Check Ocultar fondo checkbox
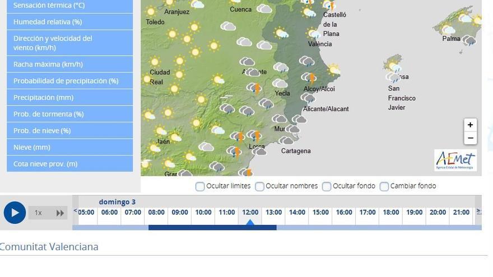Viewport: 493px width, 277px height. click(327, 186)
